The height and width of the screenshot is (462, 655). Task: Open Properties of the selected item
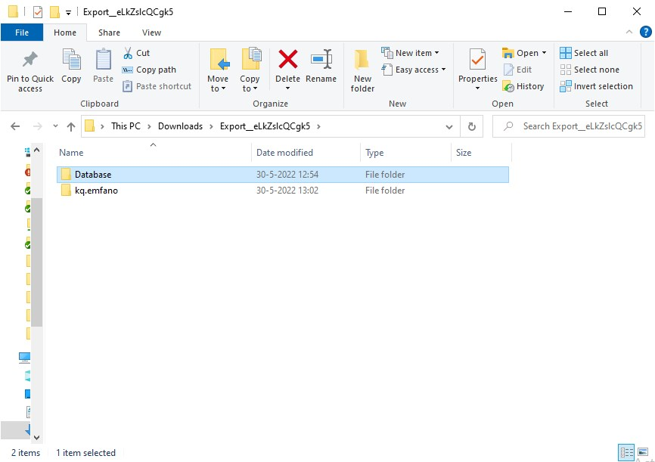click(x=477, y=65)
